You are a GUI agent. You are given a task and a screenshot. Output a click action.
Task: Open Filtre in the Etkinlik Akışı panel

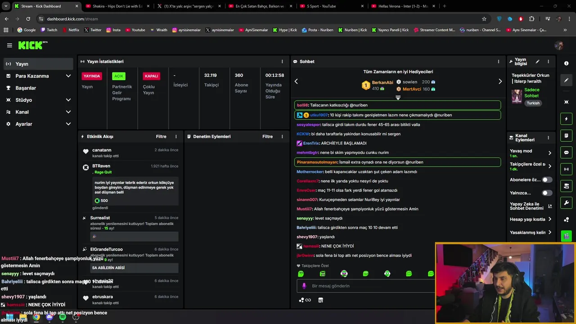coord(161,136)
